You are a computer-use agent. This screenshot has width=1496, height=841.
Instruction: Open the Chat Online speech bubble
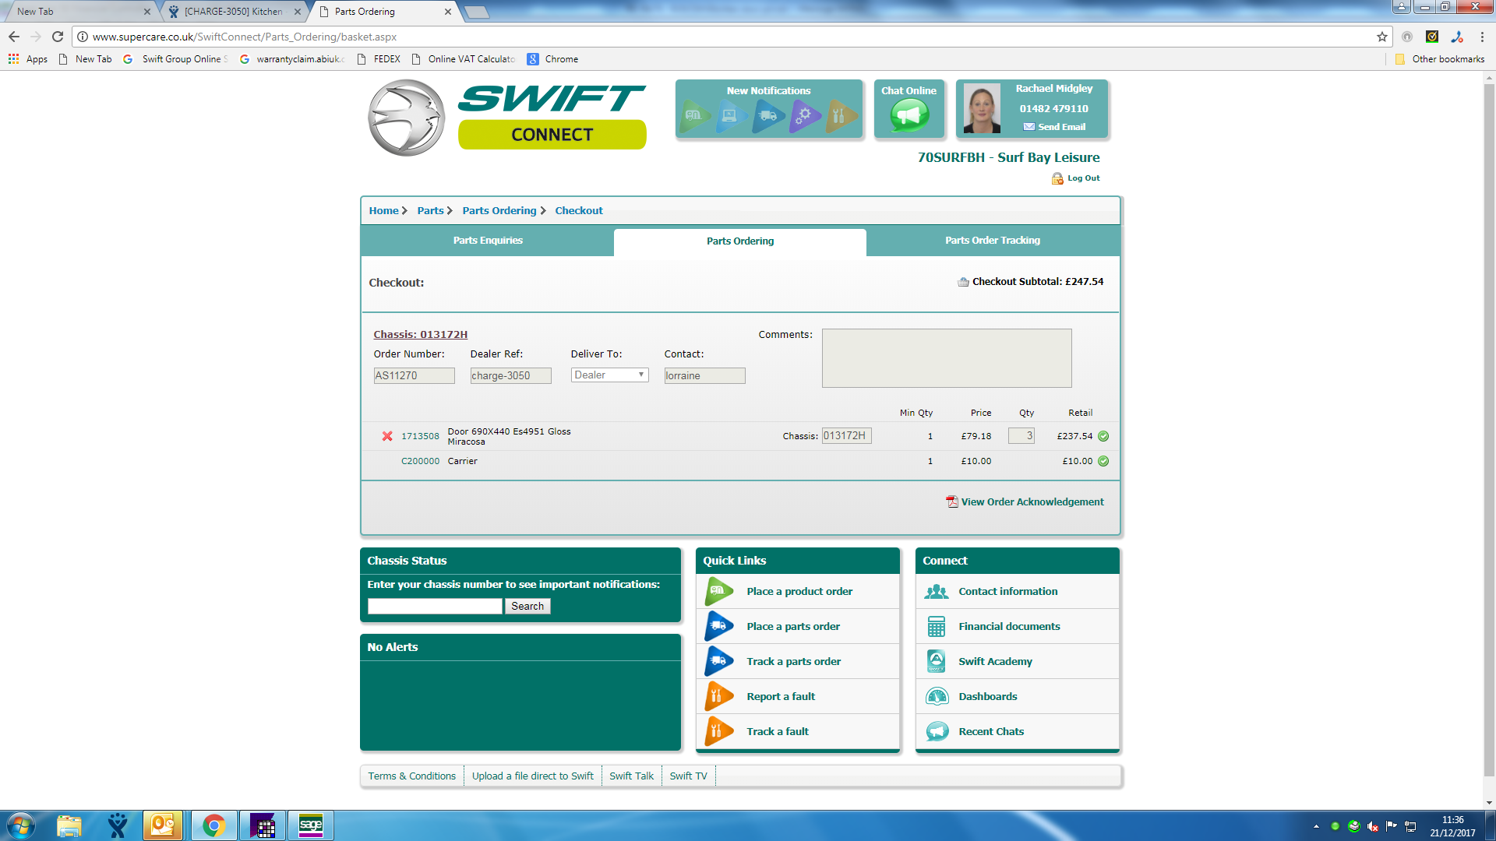pyautogui.click(x=909, y=116)
